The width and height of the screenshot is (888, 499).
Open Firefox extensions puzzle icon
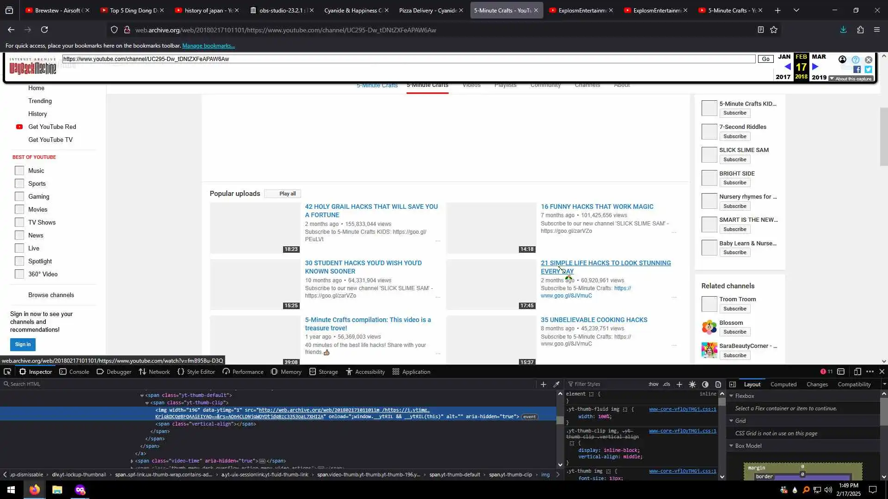(x=860, y=30)
